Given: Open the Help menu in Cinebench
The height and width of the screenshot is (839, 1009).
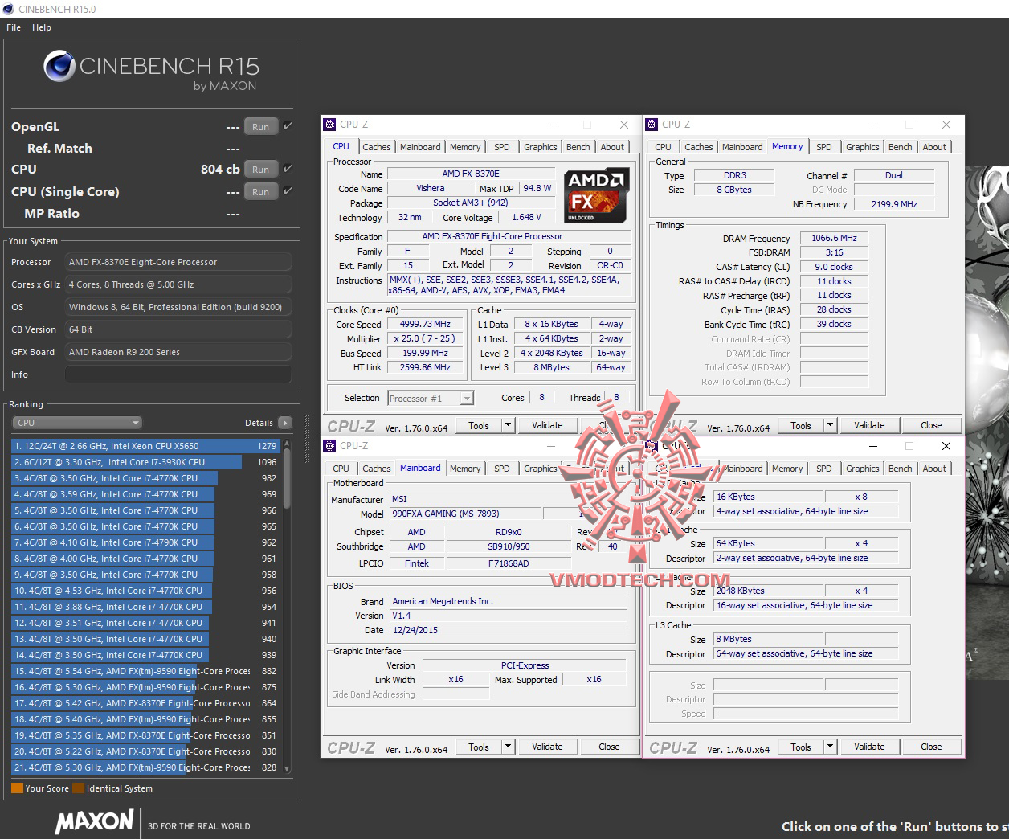Looking at the screenshot, I should click(x=42, y=27).
